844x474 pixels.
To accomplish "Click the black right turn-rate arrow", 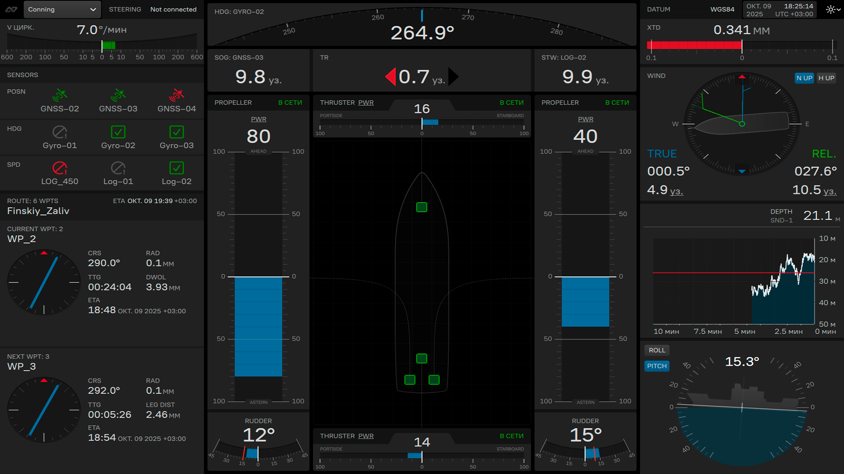I will pos(454,77).
